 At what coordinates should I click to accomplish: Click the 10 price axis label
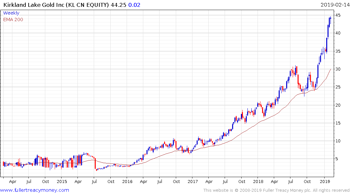pos(338,141)
